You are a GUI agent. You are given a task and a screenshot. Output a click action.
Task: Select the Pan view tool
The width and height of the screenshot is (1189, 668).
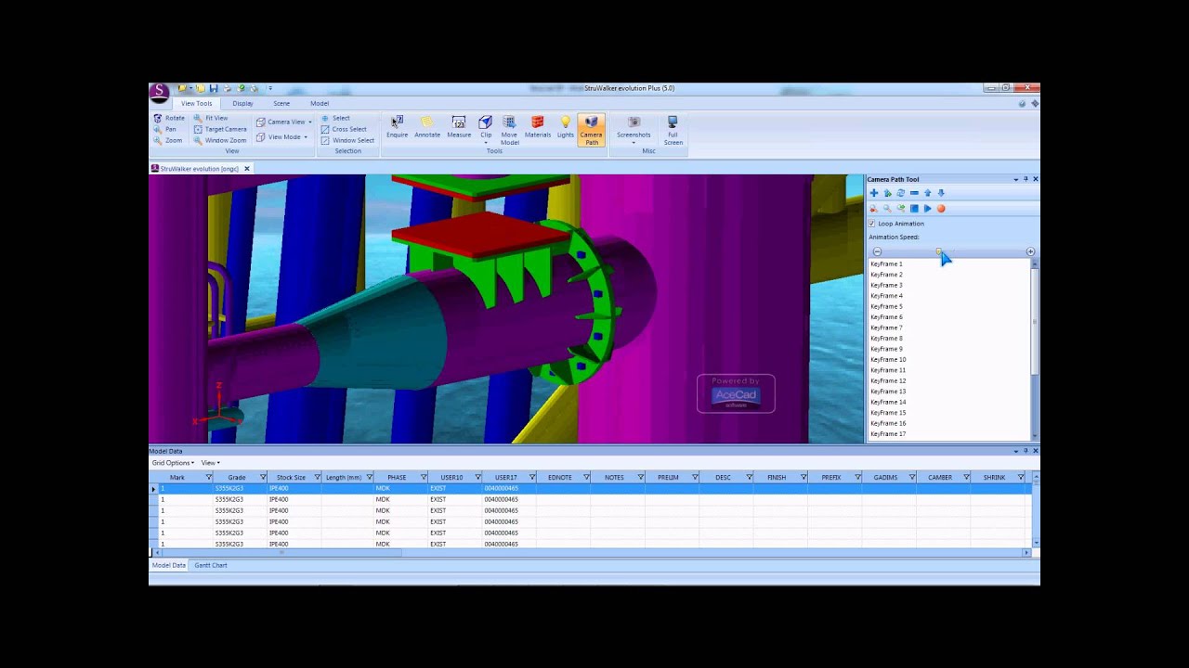(x=165, y=129)
